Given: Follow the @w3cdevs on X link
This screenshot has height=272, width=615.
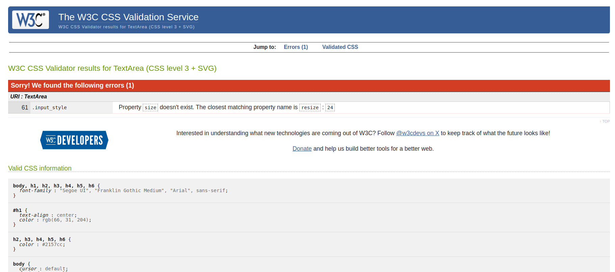Looking at the screenshot, I should pos(418,133).
